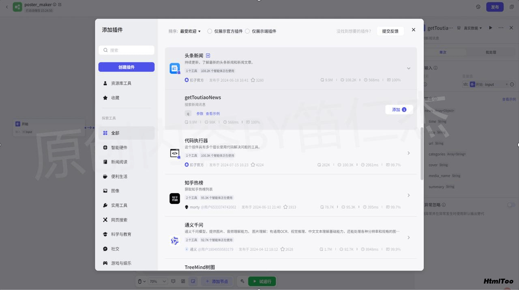
Task: Click the target icon in the input field
Action: pos(512,85)
